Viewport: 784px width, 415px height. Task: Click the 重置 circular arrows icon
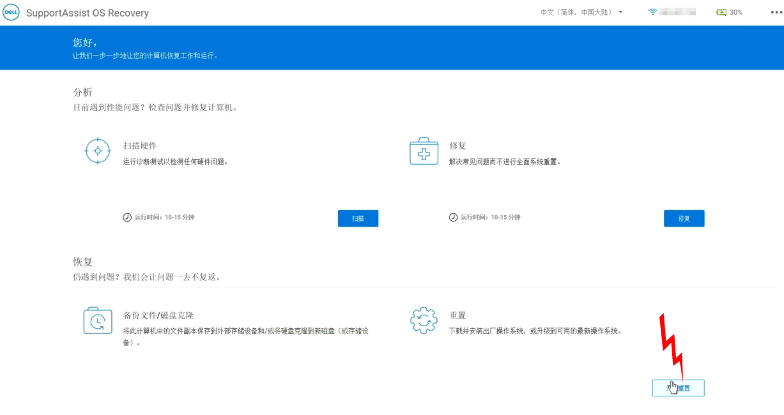click(424, 321)
